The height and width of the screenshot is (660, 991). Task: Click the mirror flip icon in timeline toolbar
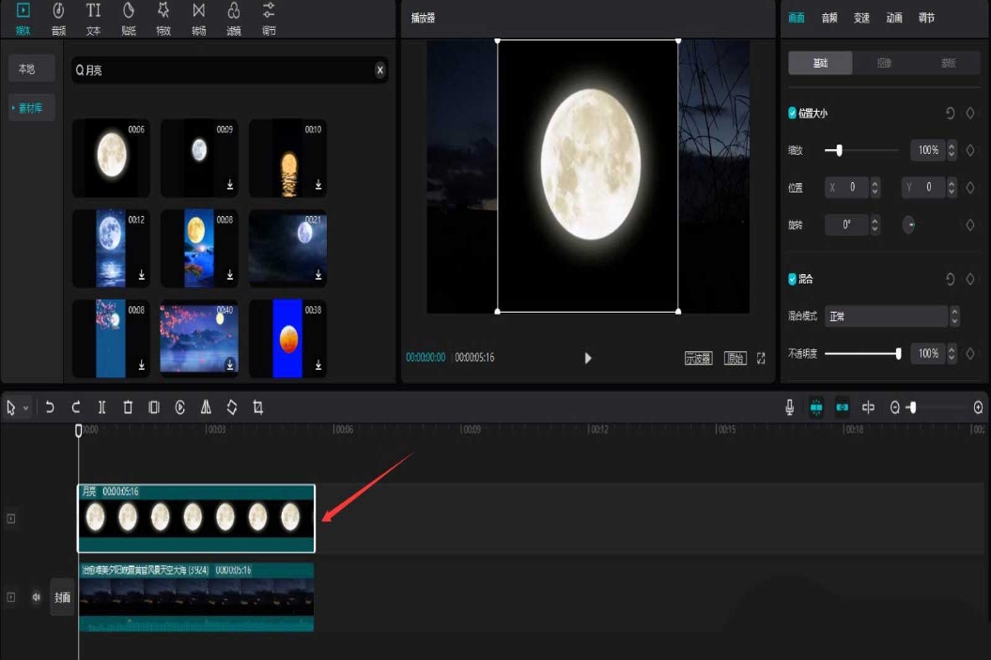[206, 407]
